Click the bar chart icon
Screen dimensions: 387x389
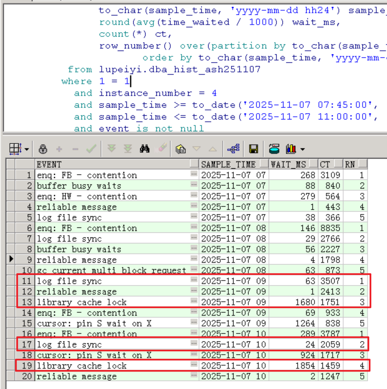[291, 149]
